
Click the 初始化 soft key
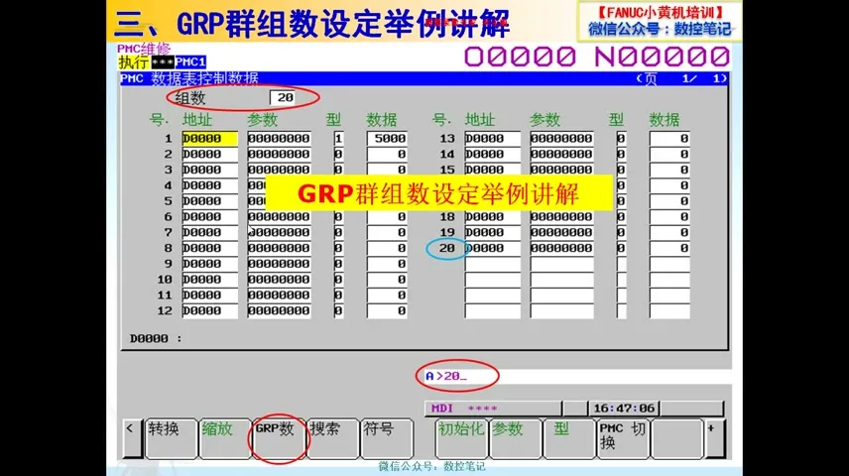coord(461,438)
